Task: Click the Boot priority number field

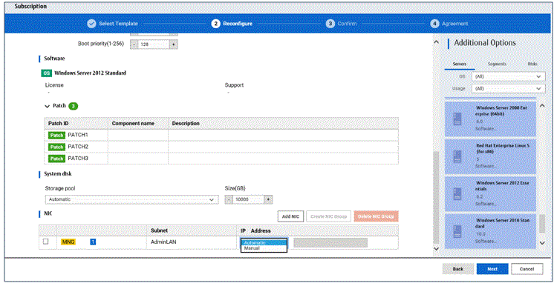Action: click(x=154, y=44)
